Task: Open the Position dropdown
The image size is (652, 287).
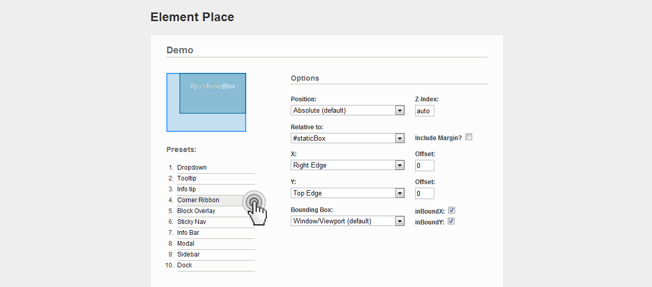Action: pos(347,110)
